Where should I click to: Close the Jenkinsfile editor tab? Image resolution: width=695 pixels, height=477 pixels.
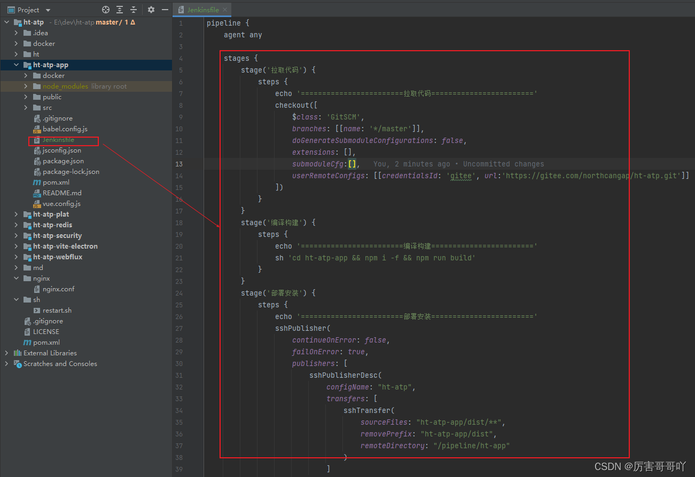coord(225,10)
